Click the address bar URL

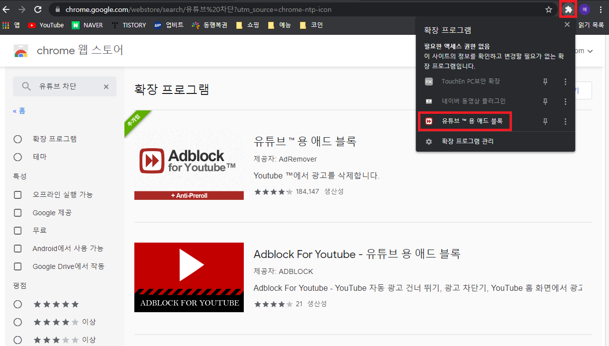tap(199, 9)
